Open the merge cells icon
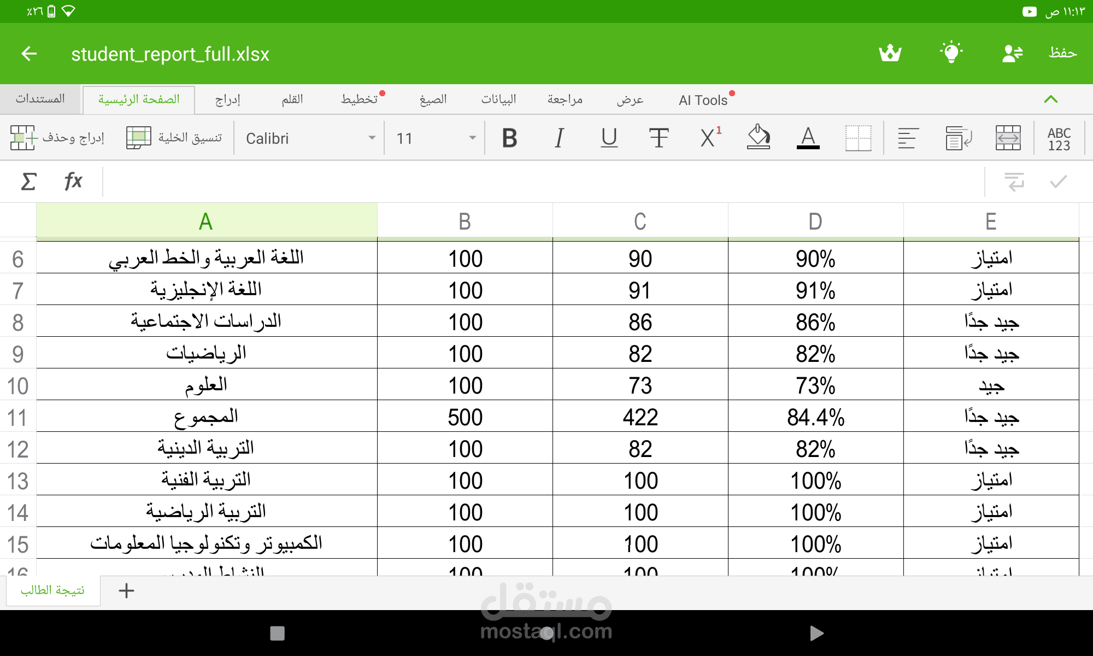Screen dimensions: 1093x656 pos(1008,138)
